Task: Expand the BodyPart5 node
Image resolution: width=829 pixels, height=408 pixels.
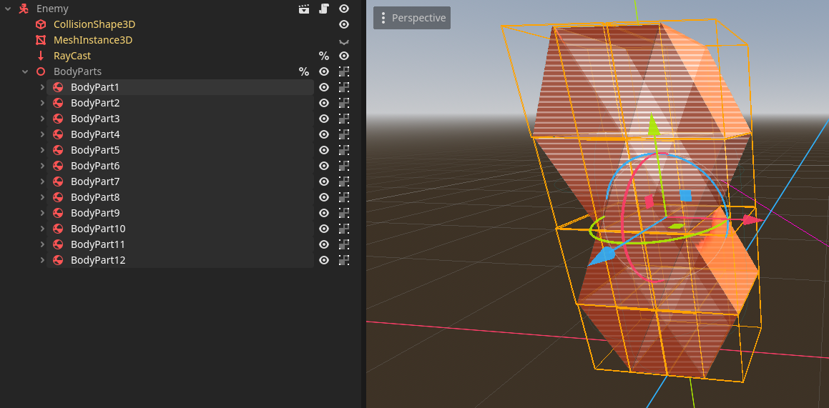Action: pos(42,150)
